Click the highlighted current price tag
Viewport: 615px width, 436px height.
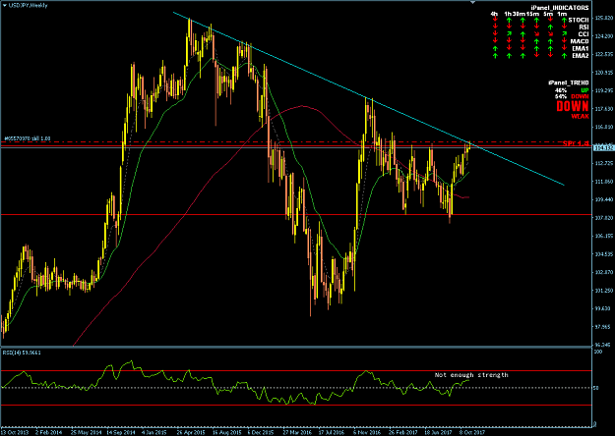[x=603, y=148]
